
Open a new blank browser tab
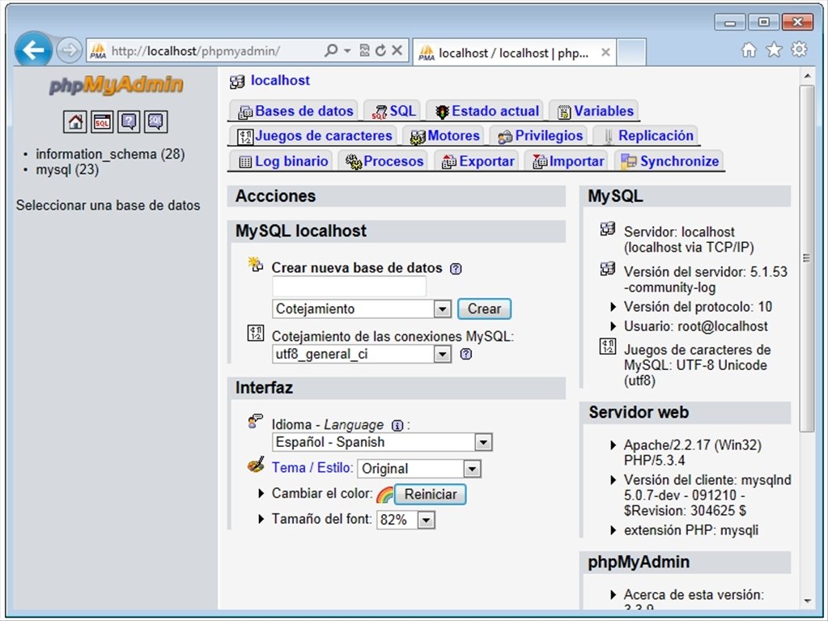(631, 53)
